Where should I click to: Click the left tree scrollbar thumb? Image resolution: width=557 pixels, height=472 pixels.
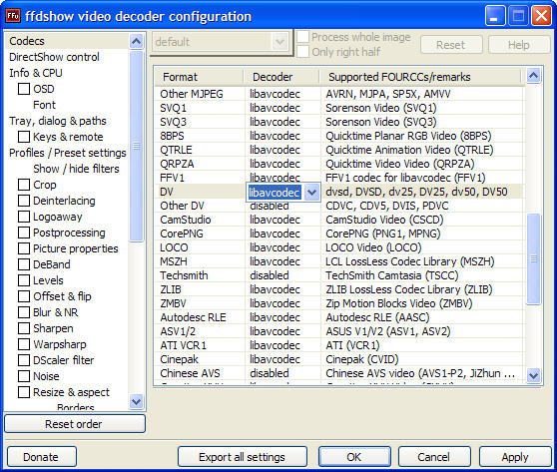[137, 146]
